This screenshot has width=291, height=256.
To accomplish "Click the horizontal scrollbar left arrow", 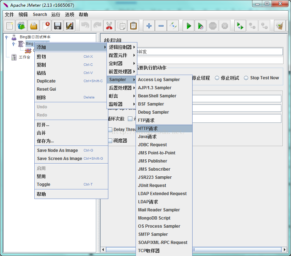I will click(103, 250).
